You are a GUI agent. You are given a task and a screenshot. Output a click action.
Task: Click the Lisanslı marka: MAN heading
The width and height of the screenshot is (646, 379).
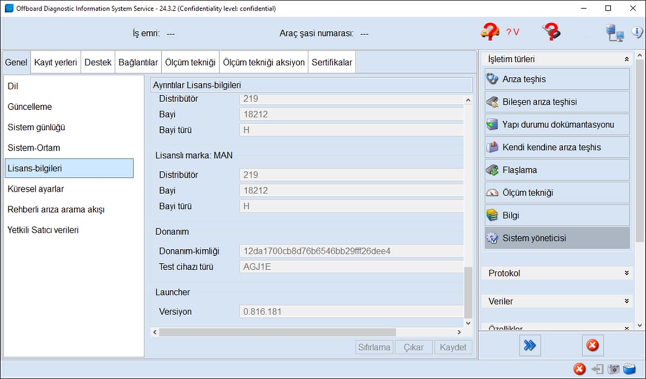coord(194,156)
